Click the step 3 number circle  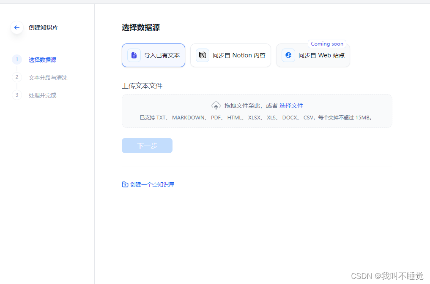pos(16,95)
